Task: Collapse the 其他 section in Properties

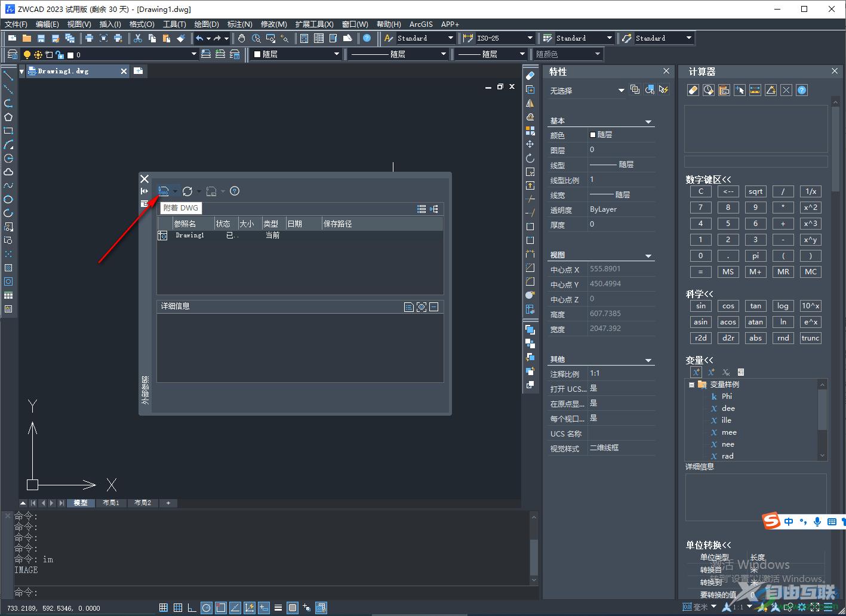Action: (648, 360)
